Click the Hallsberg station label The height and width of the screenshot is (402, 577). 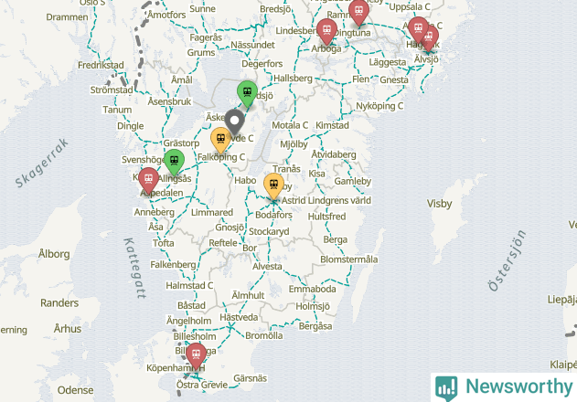click(293, 79)
